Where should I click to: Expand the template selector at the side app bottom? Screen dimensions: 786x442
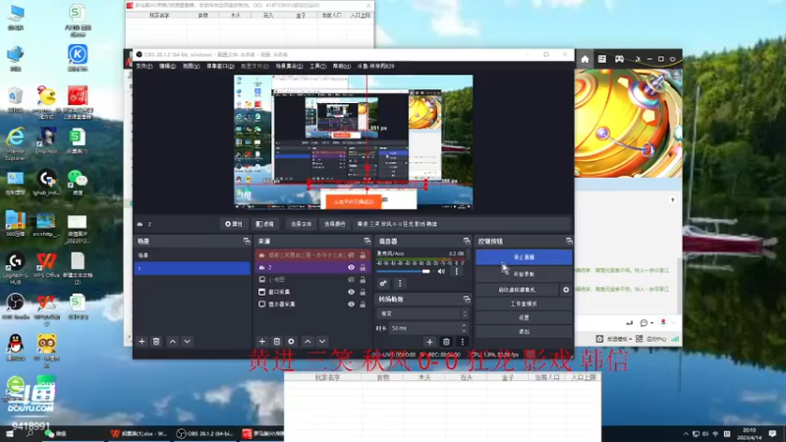click(x=619, y=339)
